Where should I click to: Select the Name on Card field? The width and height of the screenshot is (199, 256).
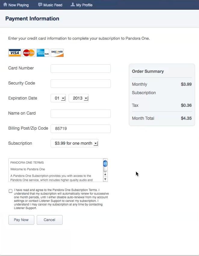[x=81, y=114]
